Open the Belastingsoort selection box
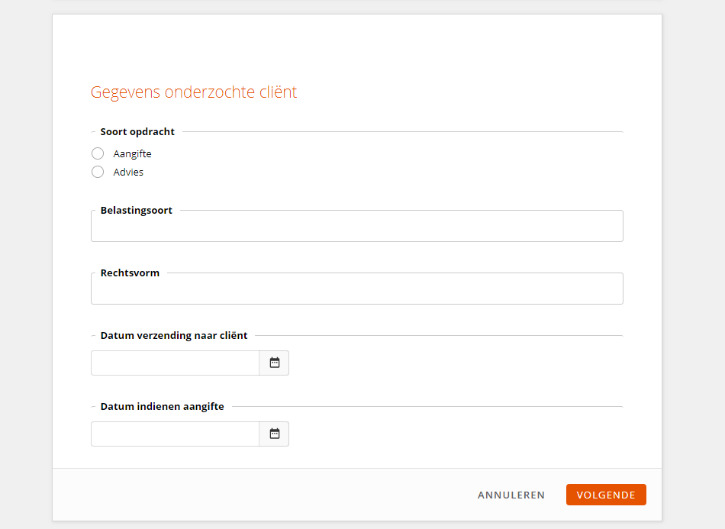 pos(357,227)
